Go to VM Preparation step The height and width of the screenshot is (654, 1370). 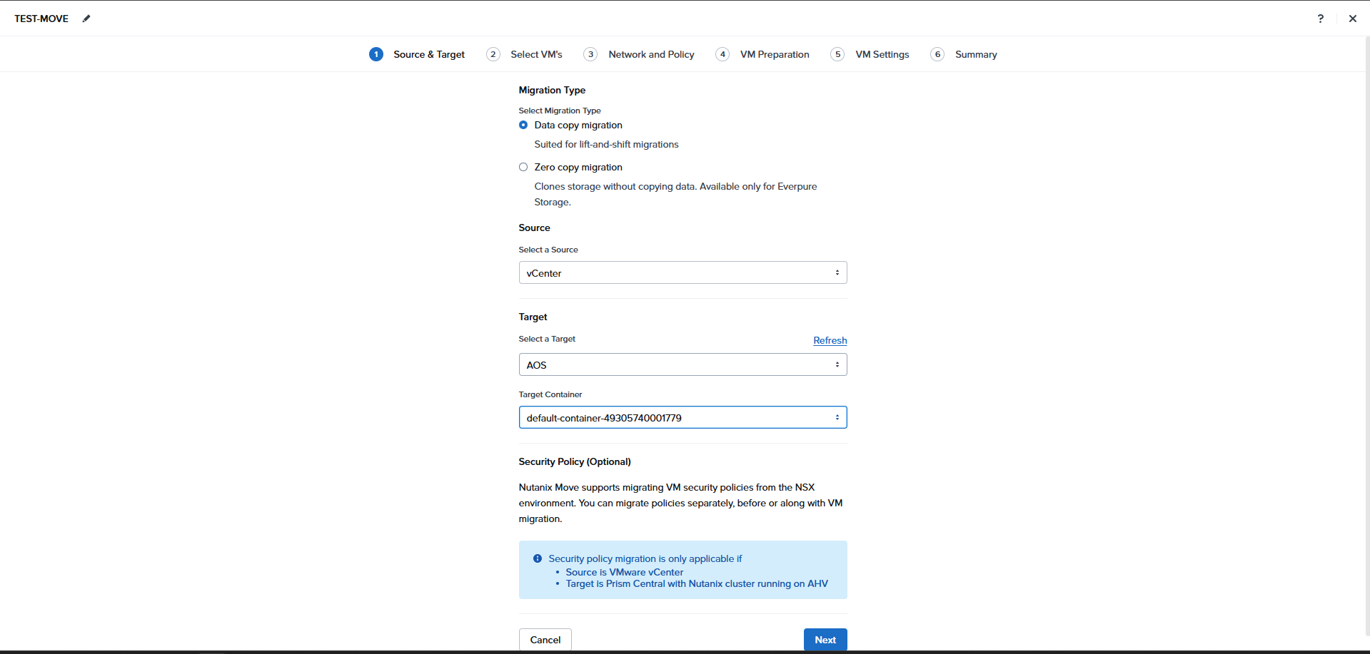762,54
